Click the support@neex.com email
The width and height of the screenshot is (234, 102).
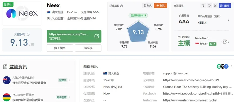point(176,73)
